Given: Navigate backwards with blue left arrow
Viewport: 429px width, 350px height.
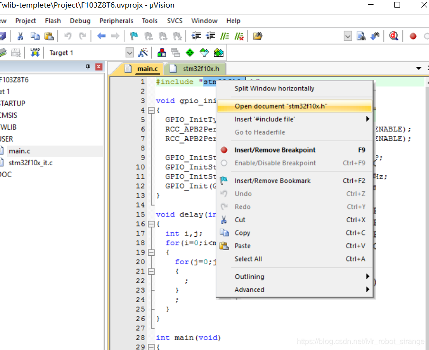Looking at the screenshot, I should coord(101,36).
